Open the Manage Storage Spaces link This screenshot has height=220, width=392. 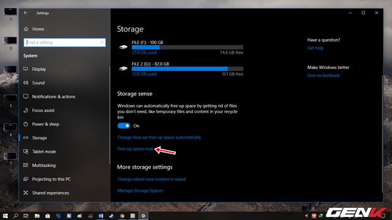coord(140,191)
